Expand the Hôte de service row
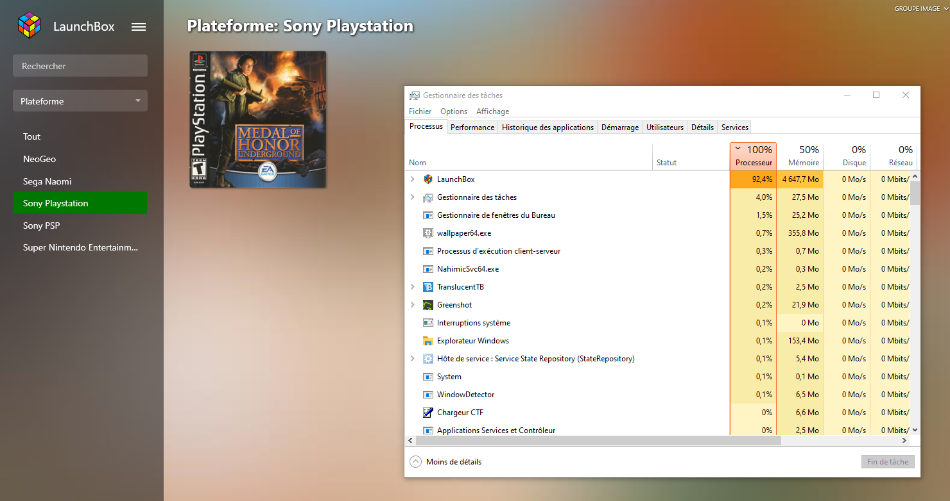The width and height of the screenshot is (950, 501). tap(413, 359)
